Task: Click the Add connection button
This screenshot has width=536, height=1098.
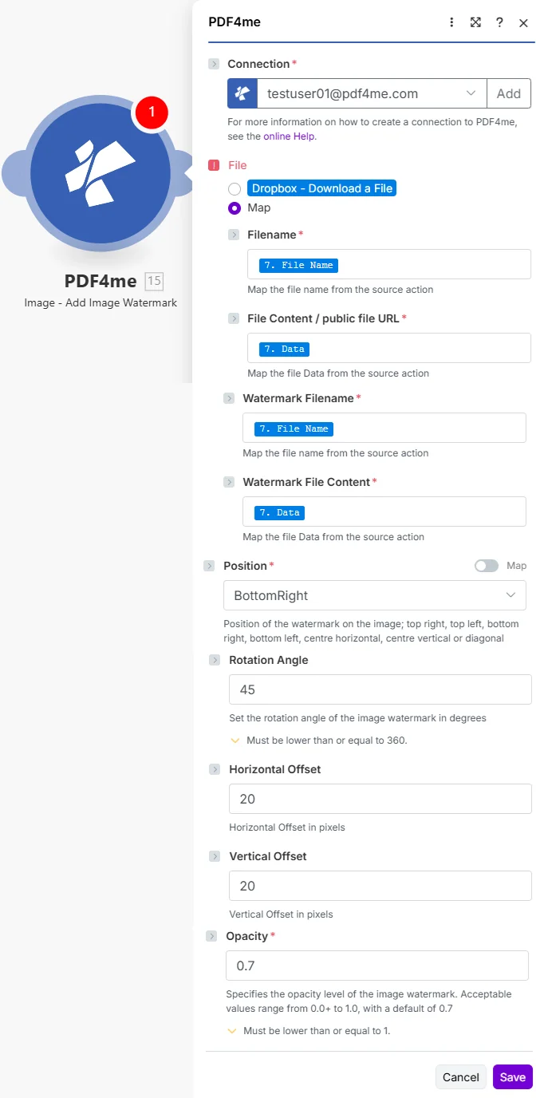Action: pos(509,93)
